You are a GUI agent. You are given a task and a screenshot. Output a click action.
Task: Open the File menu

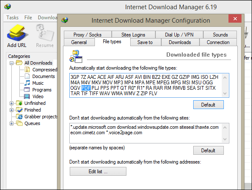coord(28,18)
